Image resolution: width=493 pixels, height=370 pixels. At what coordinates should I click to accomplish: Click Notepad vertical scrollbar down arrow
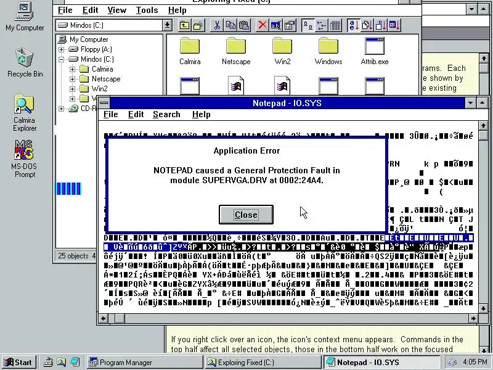(483, 308)
